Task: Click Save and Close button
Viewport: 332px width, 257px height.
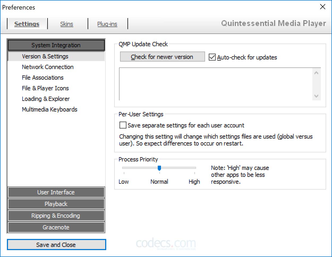Action: coord(56,245)
